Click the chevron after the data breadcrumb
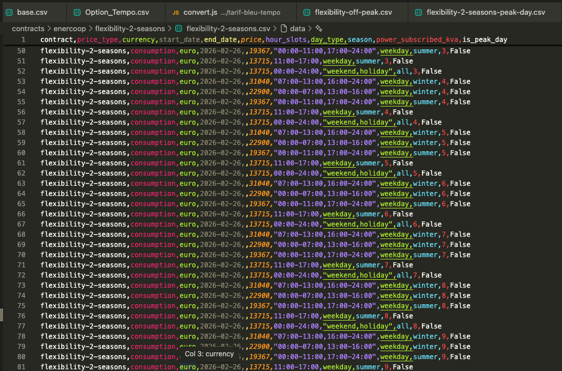This screenshot has width=562, height=371. [310, 28]
